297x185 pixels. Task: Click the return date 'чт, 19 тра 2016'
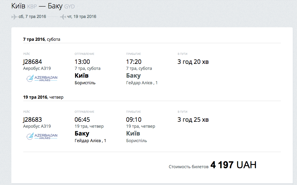point(82,17)
